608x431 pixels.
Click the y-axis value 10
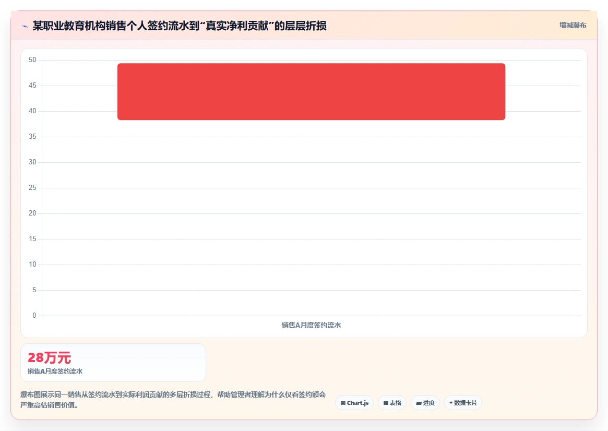tap(32, 265)
